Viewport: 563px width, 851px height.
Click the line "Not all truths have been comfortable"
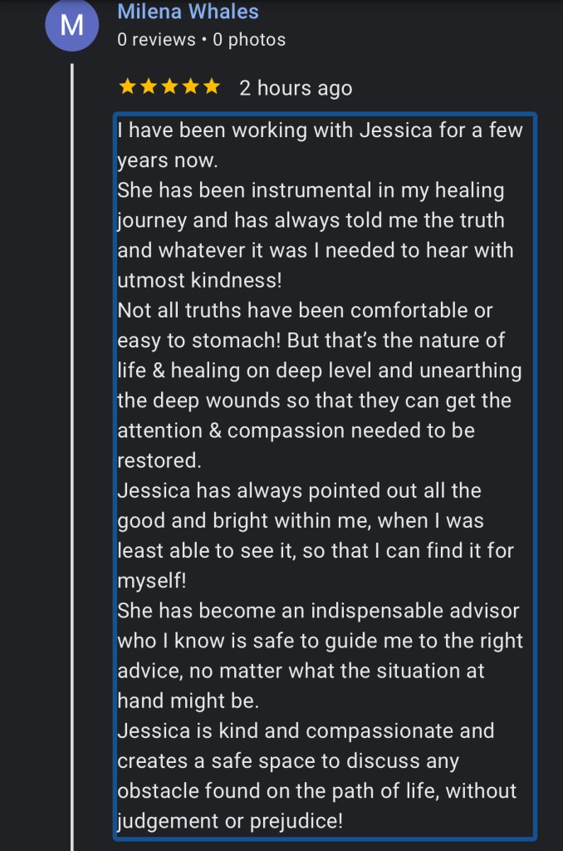coord(305,310)
